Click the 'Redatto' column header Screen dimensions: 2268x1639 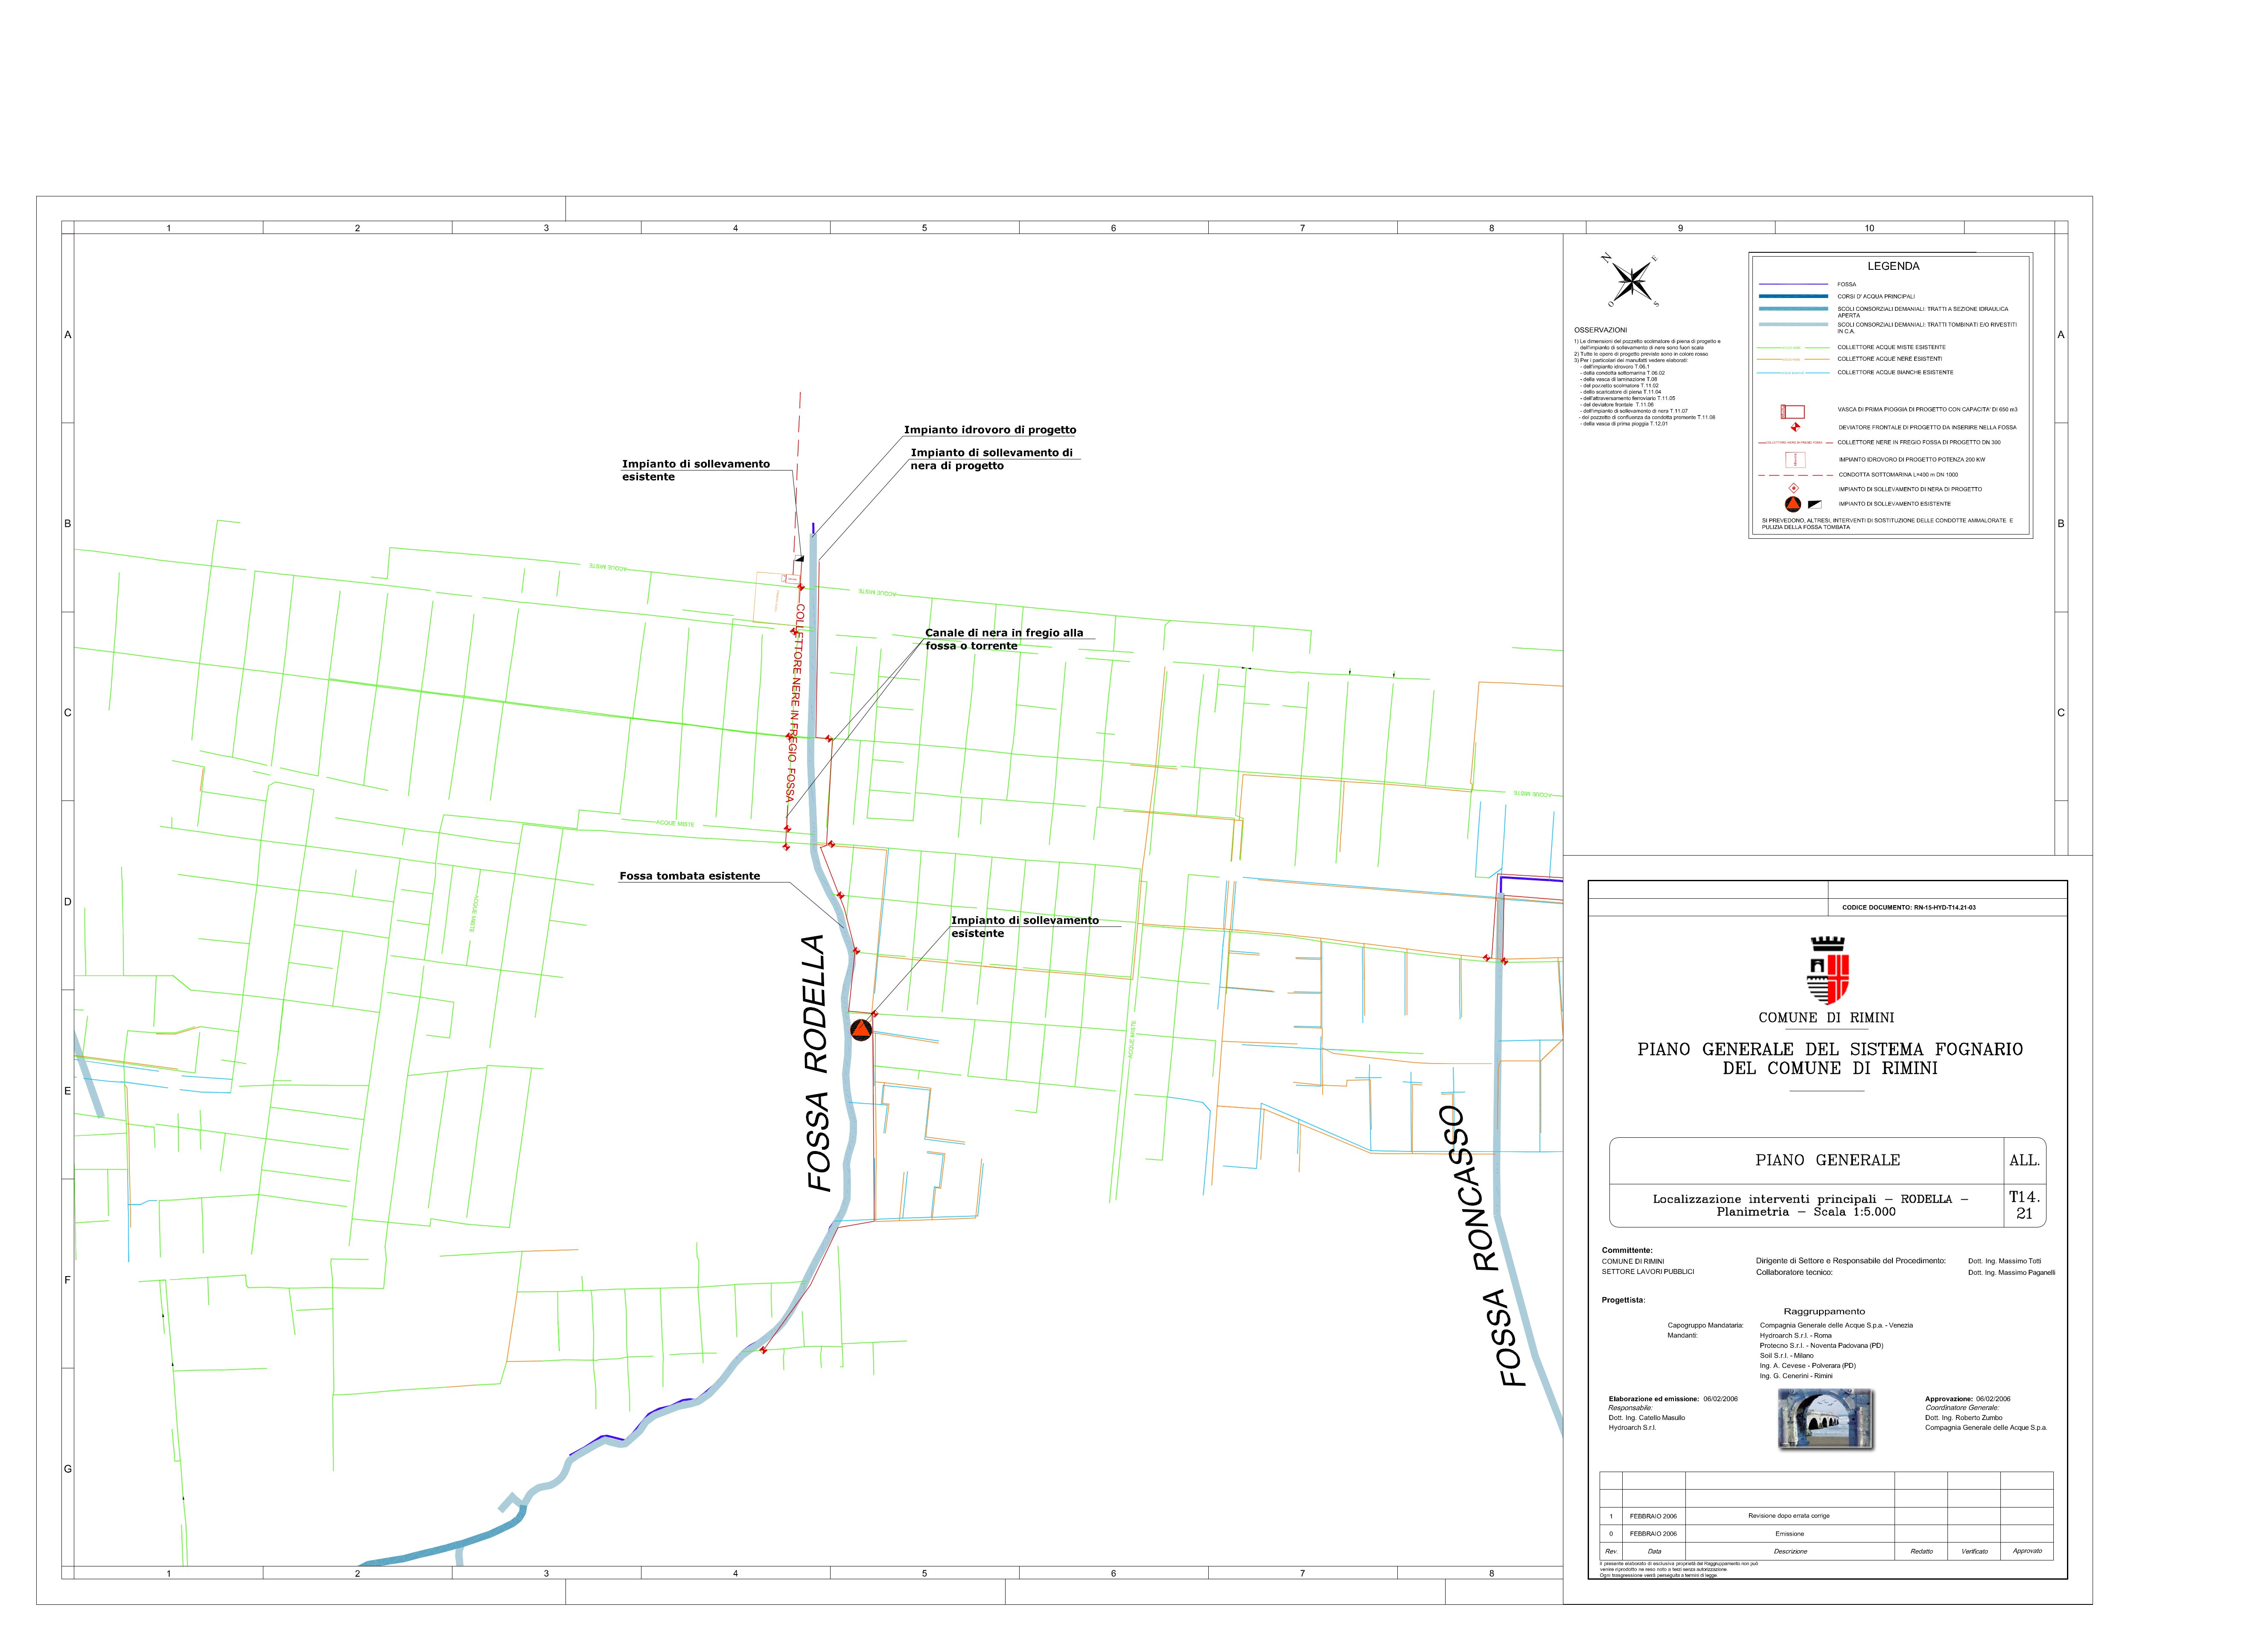(x=1921, y=1552)
